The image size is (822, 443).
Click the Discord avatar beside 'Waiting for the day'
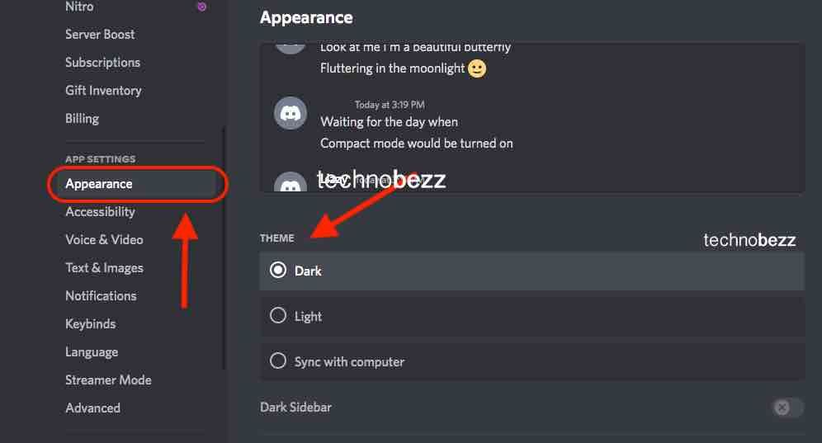tap(291, 113)
